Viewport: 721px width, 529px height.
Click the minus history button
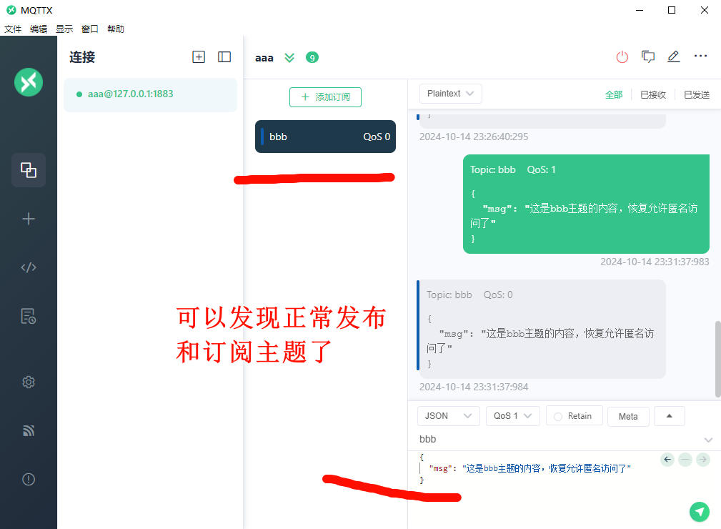tap(685, 459)
